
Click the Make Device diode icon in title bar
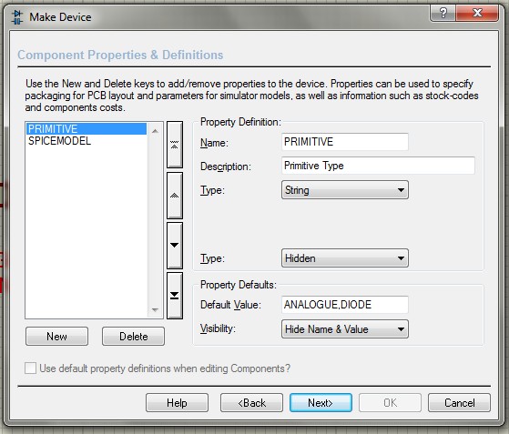(17, 17)
